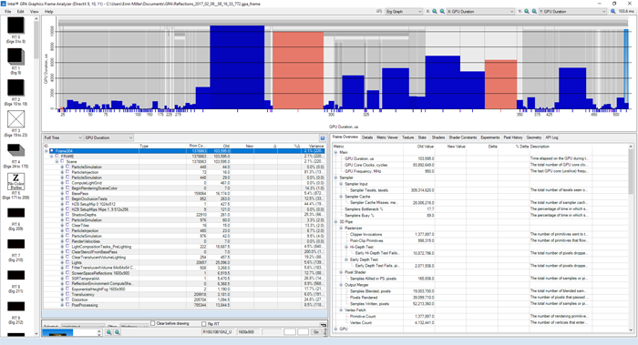Open the Help menu
The width and height of the screenshot is (638, 345).
(49, 11)
